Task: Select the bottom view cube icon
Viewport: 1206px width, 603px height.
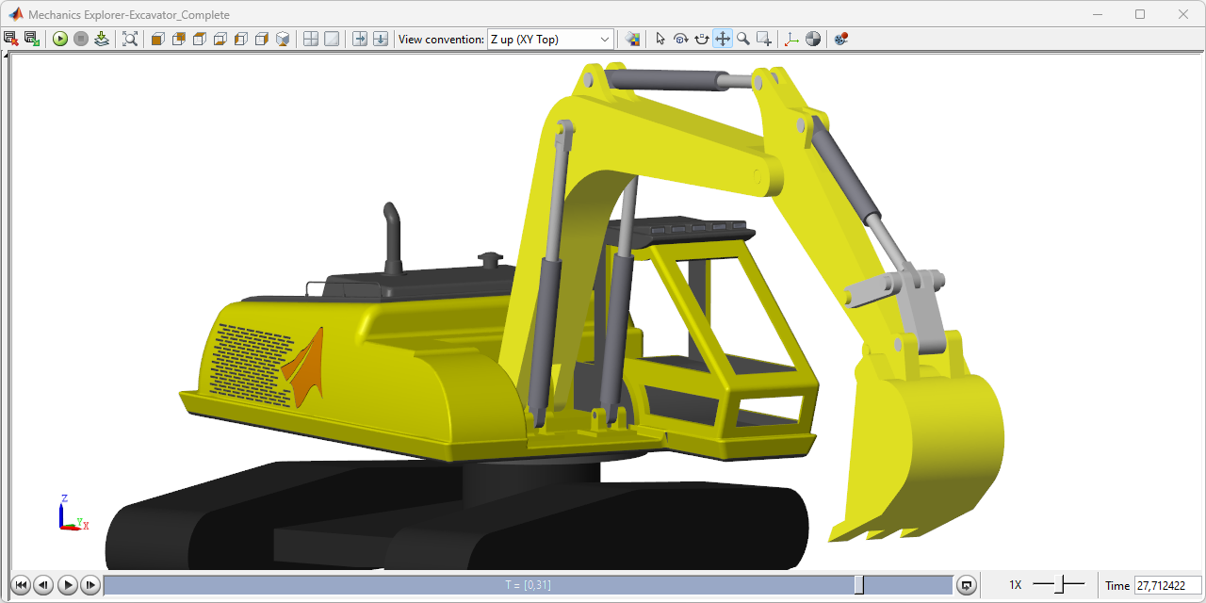Action: point(220,39)
